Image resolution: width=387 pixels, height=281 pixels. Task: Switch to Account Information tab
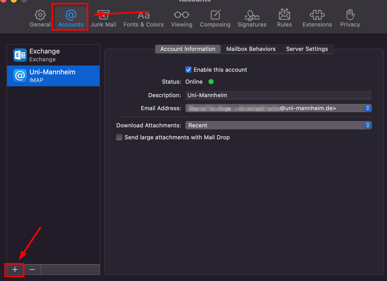tap(188, 49)
